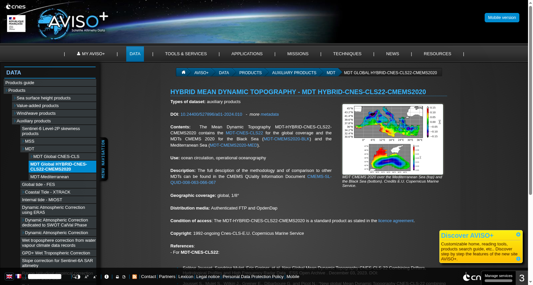Decrease font size with the A- icon
The height and width of the screenshot is (285, 533).
point(95,277)
